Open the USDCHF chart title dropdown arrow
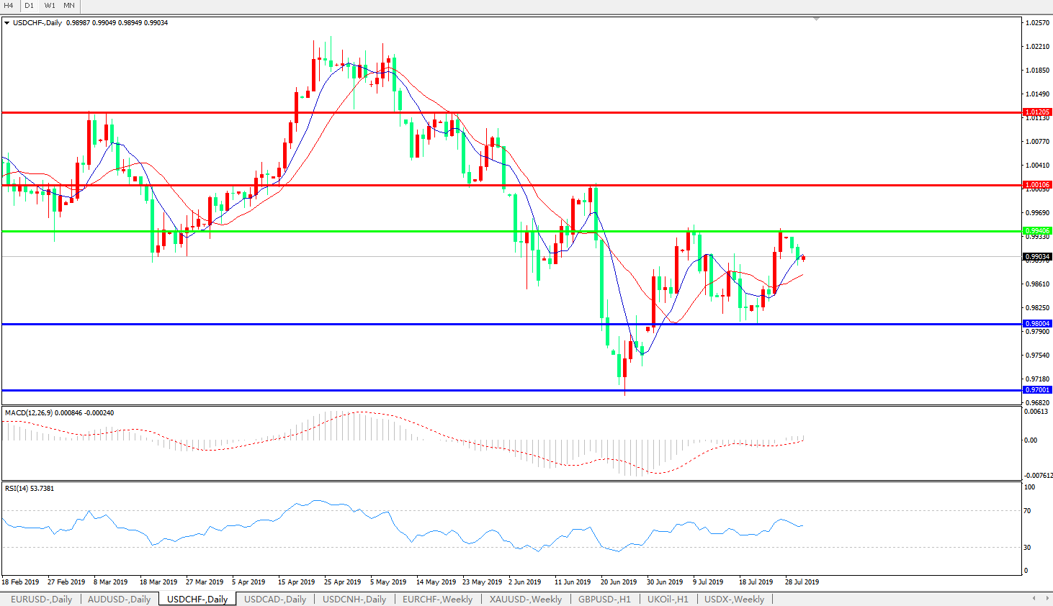The height and width of the screenshot is (606, 1053). (7, 23)
